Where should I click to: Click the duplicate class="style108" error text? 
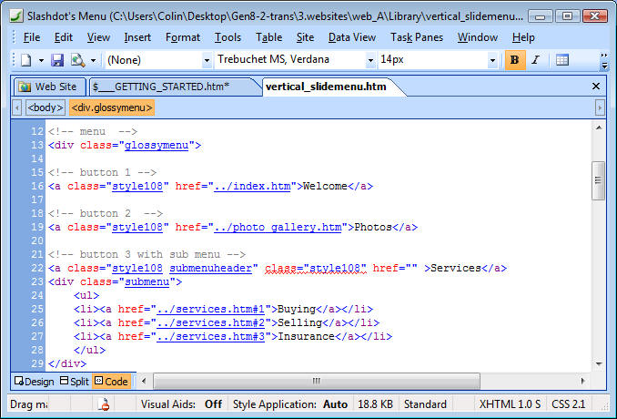pyautogui.click(x=316, y=268)
